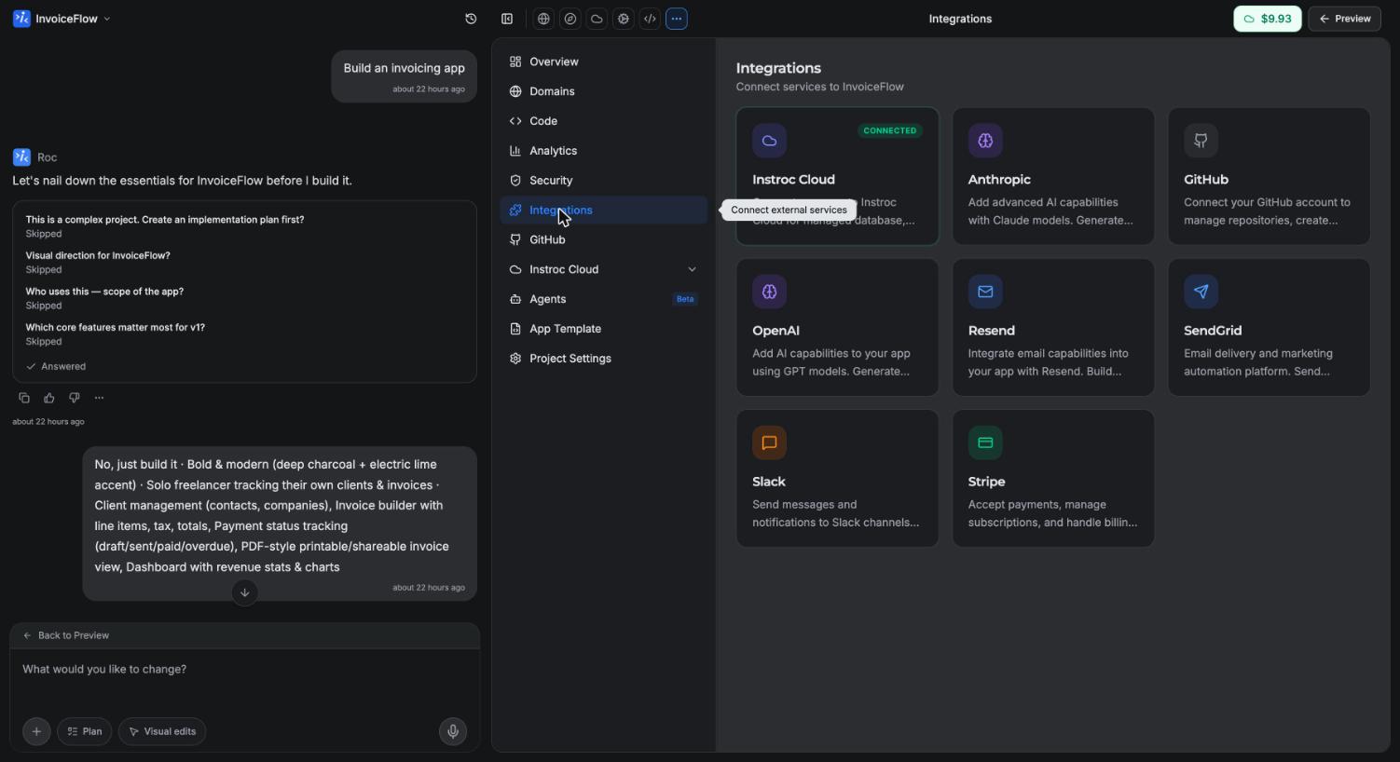The width and height of the screenshot is (1400, 762).
Task: Click the InvoiceFlow logo icon
Action: 21,19
